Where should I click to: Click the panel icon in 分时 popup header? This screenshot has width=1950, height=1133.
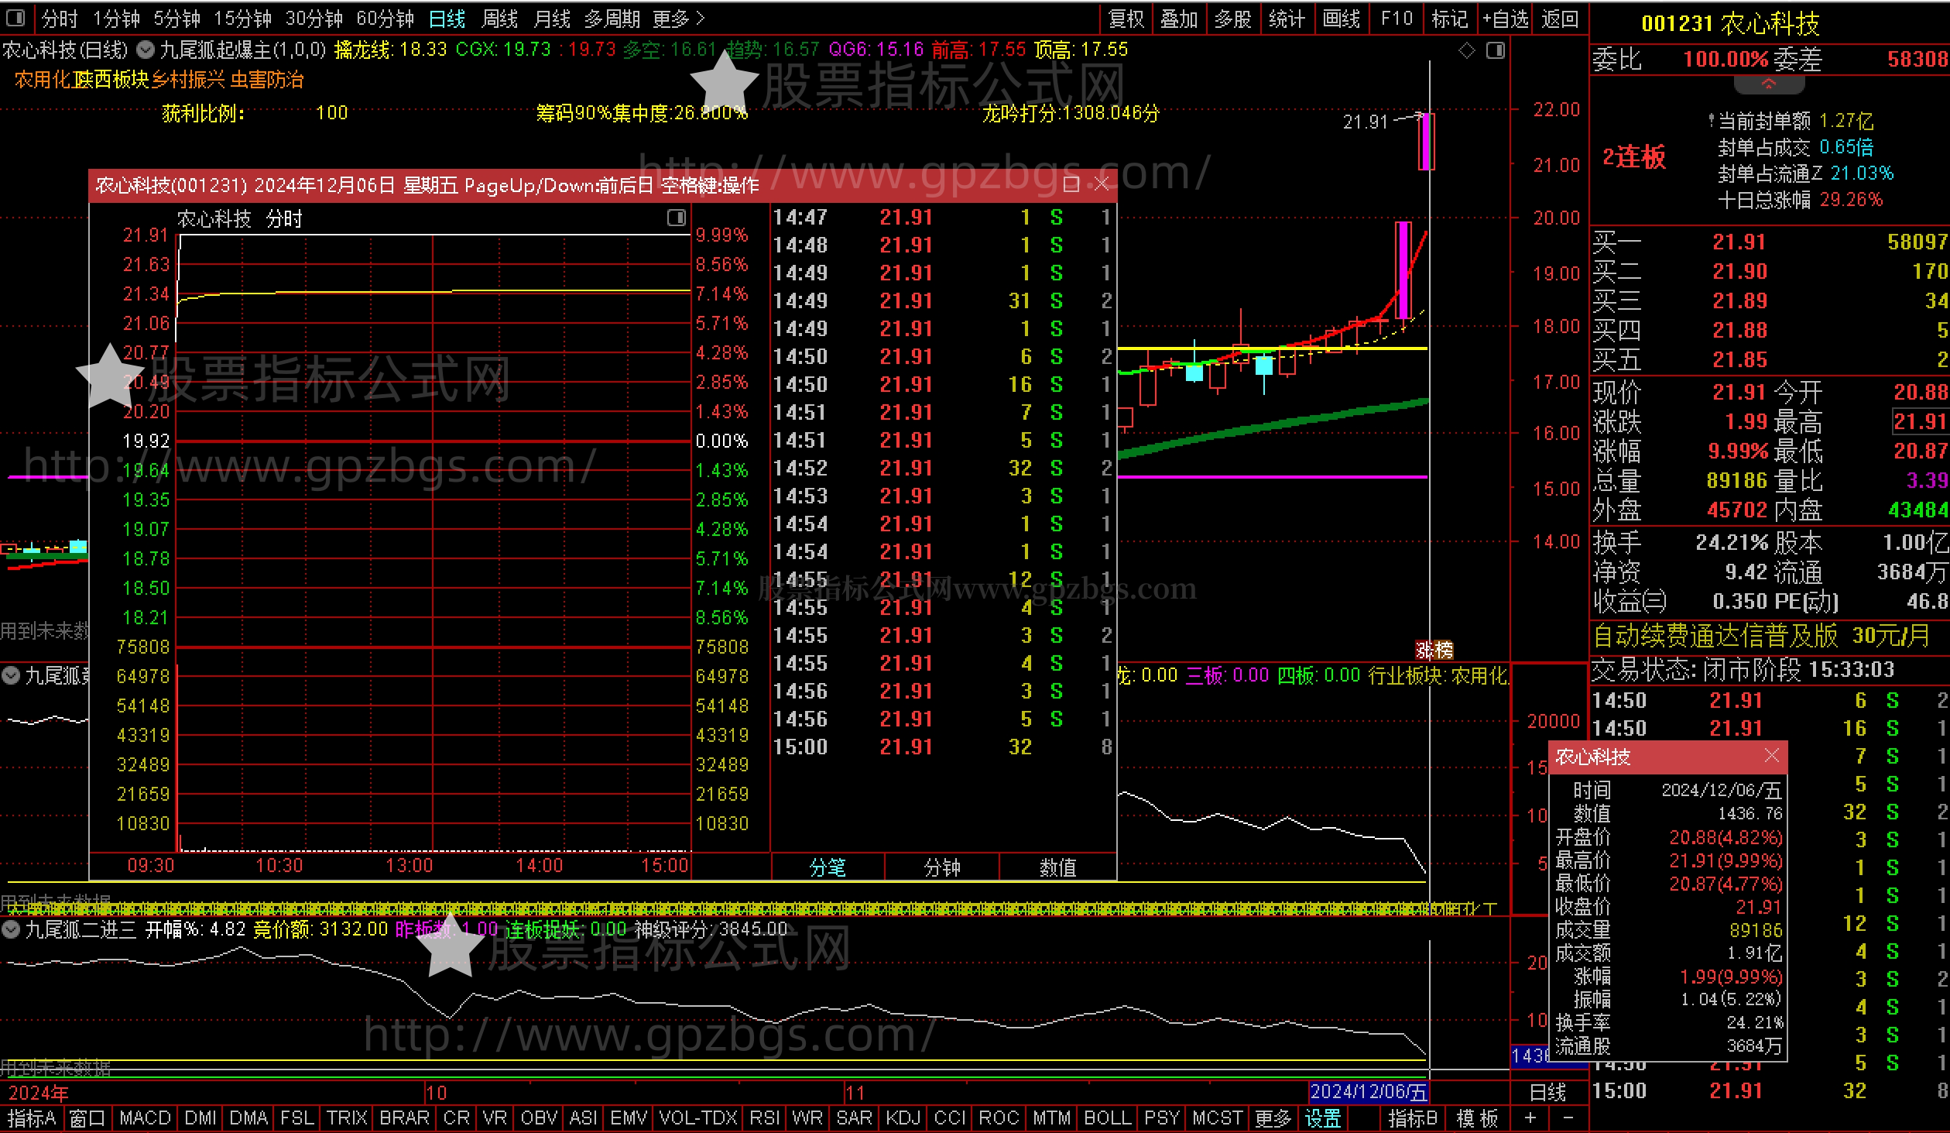point(677,218)
